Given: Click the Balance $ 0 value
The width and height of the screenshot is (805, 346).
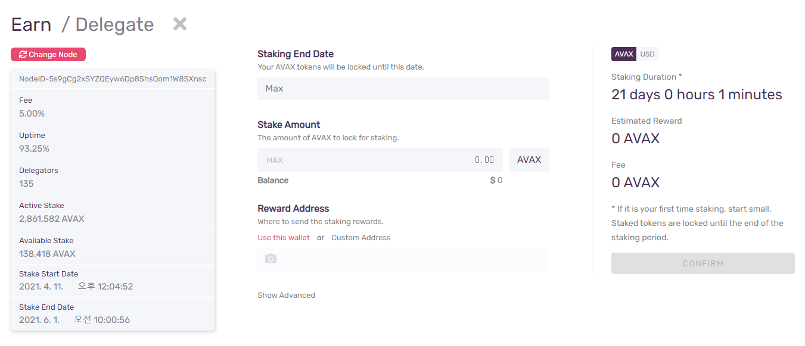Looking at the screenshot, I should pos(496,181).
